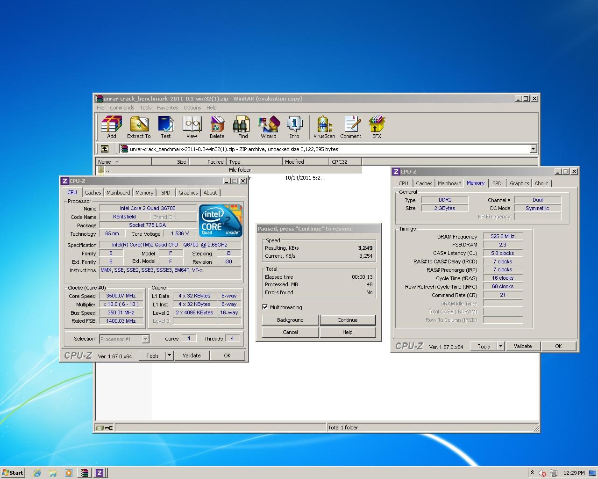598x479 pixels.
Task: Click the Delete toolbar icon
Action: [217, 127]
